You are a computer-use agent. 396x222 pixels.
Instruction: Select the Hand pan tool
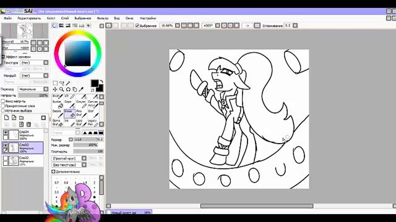(75, 89)
